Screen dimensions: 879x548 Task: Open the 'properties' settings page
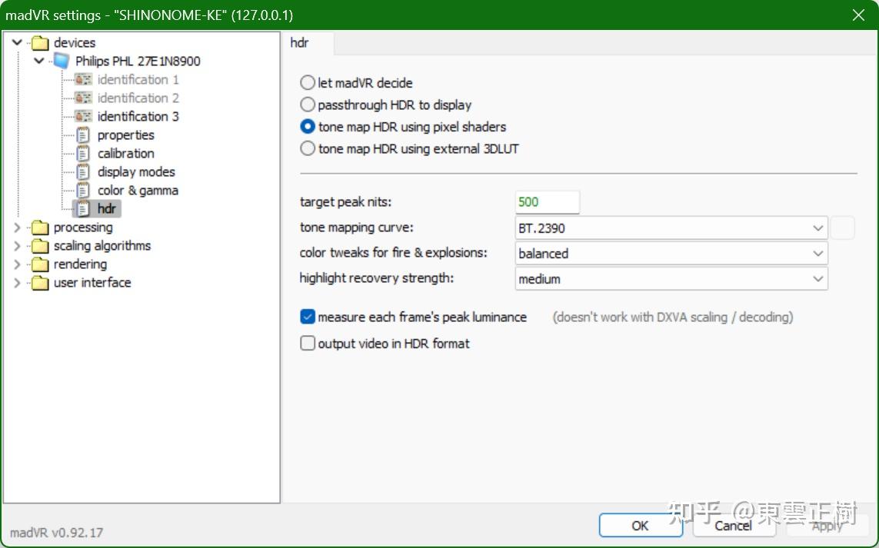click(x=125, y=135)
